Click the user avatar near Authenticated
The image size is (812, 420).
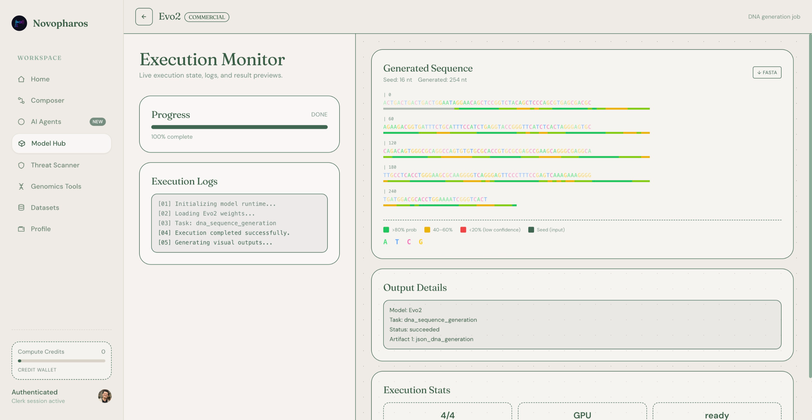pos(104,396)
